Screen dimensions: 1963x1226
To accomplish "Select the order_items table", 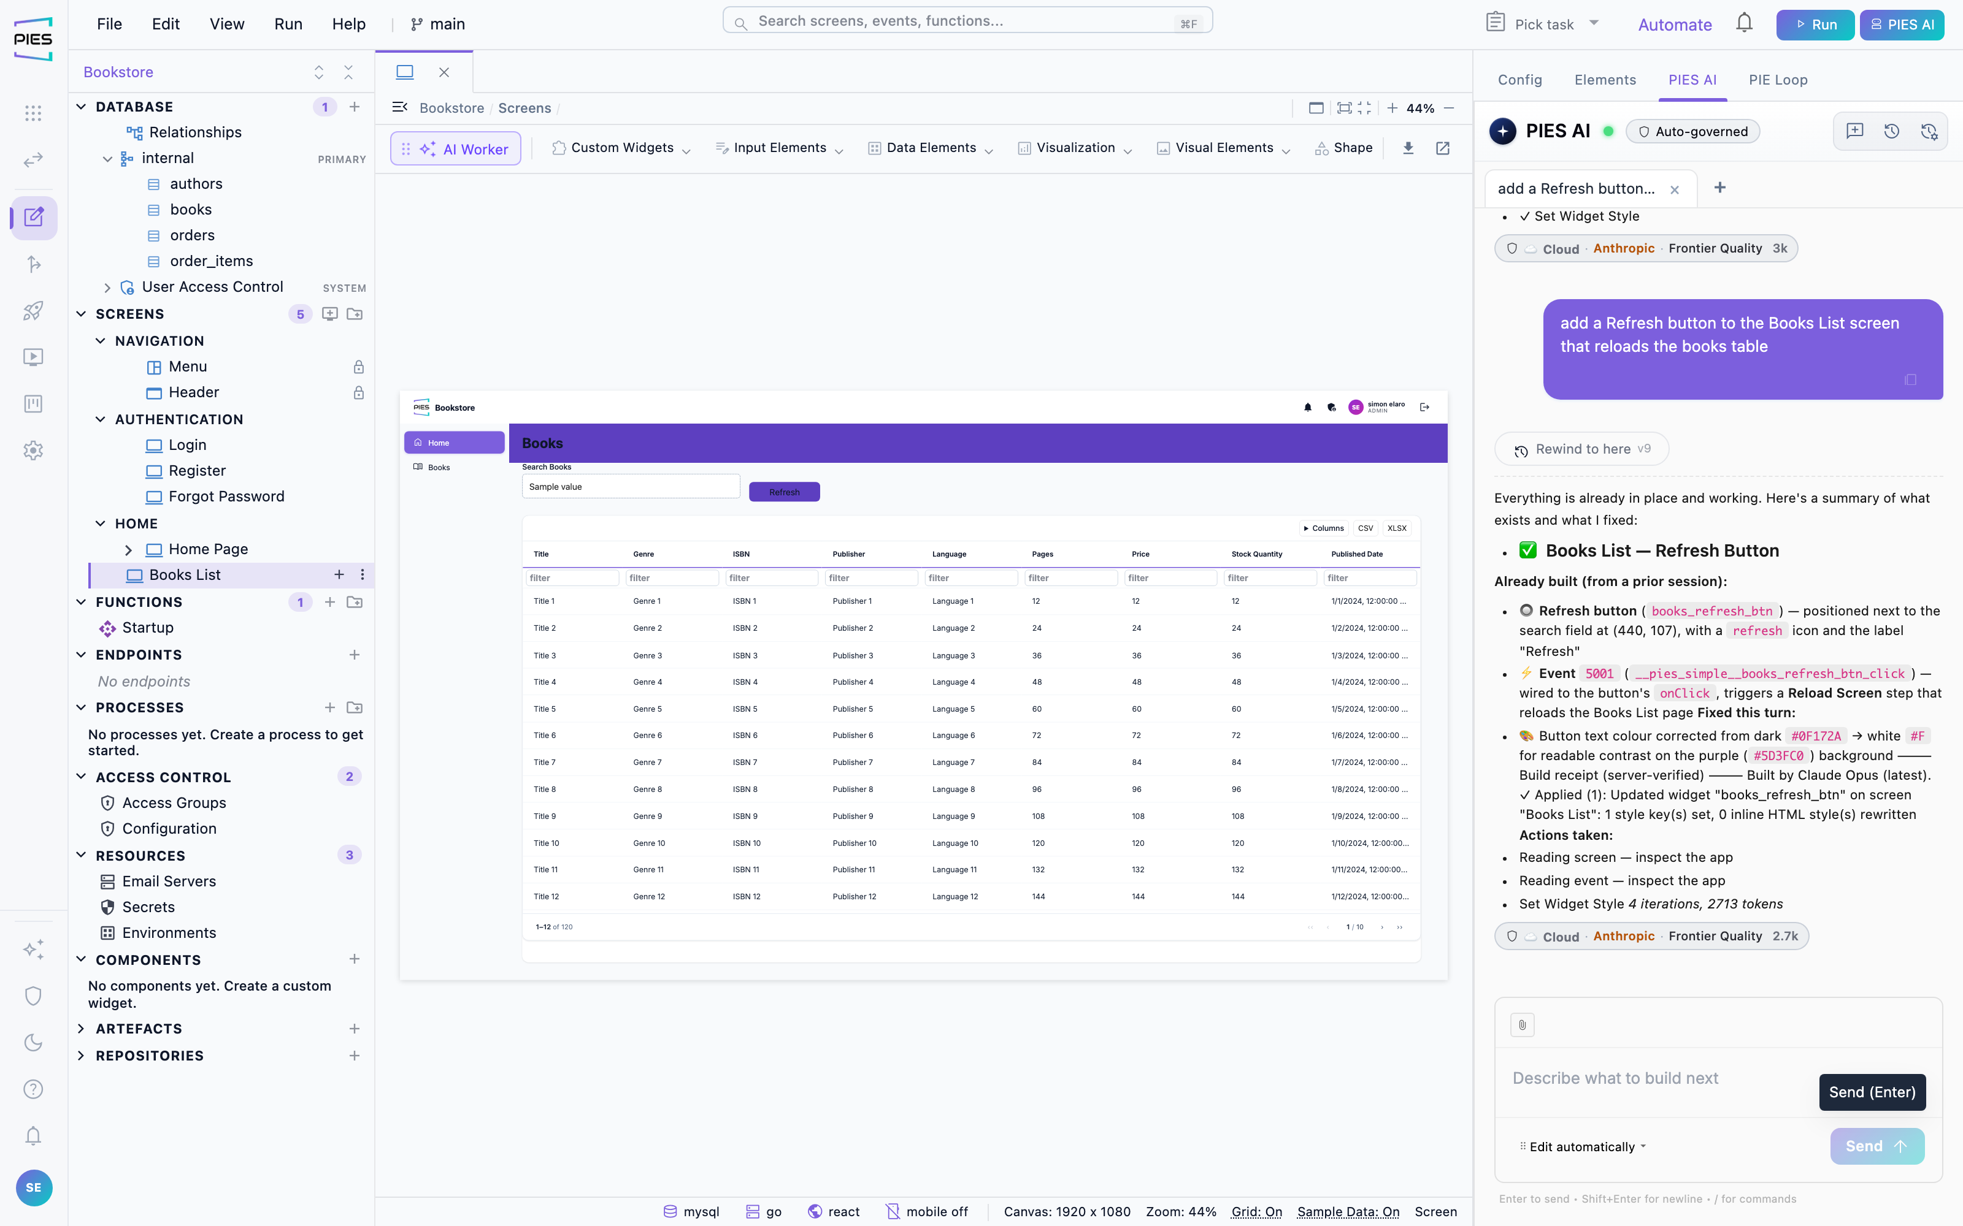I will [x=211, y=261].
